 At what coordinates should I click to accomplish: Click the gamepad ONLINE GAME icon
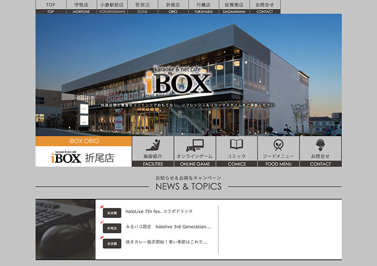tap(195, 145)
